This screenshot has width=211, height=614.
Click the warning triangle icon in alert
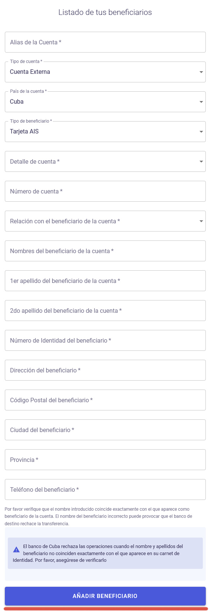tap(16, 550)
